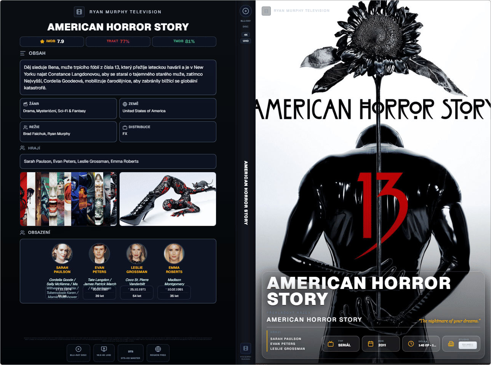Select the TMDB 81% rating badge
Screen dimensions: 491x365
(x=184, y=41)
